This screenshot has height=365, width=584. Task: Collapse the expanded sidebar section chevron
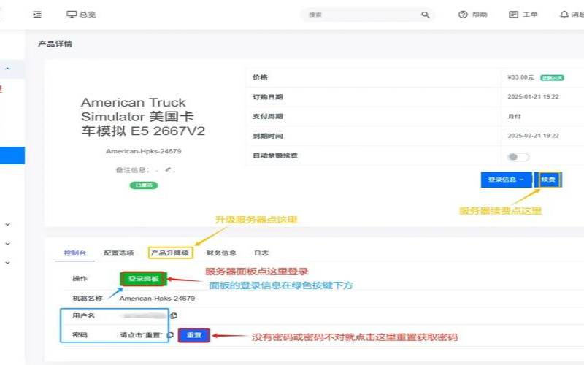pyautogui.click(x=7, y=69)
